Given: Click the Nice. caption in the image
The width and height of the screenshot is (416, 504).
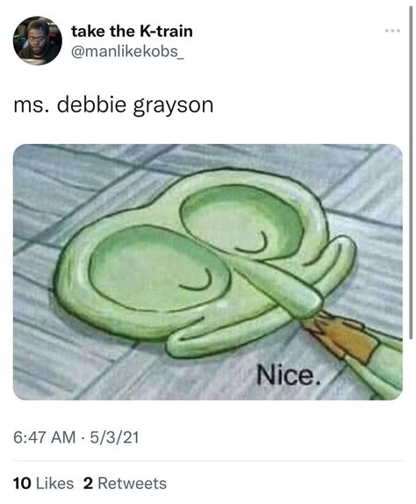Looking at the screenshot, I should coord(289,376).
